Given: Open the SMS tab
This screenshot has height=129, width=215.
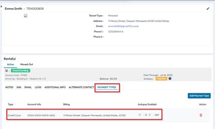Looking at the screenshot, I should (x=19, y=87).
